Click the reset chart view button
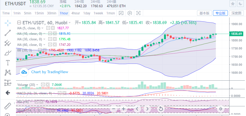Screen dimensions: 246x116 click(x=161, y=109)
